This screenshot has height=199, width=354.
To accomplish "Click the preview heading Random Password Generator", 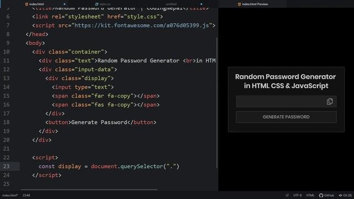I will point(285,77).
